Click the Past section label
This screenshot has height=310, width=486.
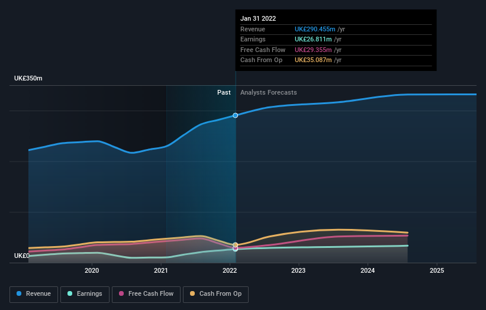[x=224, y=92]
